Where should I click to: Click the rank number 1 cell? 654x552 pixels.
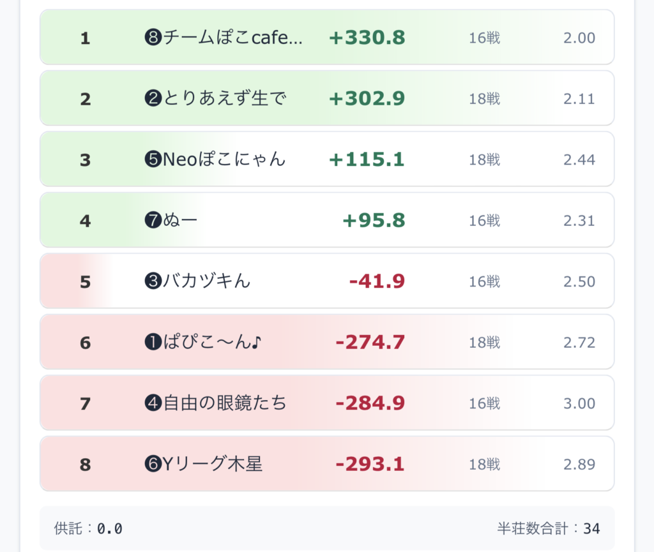point(86,38)
